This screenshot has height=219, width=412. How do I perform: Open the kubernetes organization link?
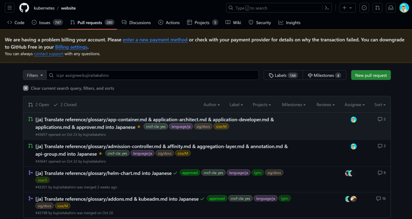pyautogui.click(x=44, y=8)
